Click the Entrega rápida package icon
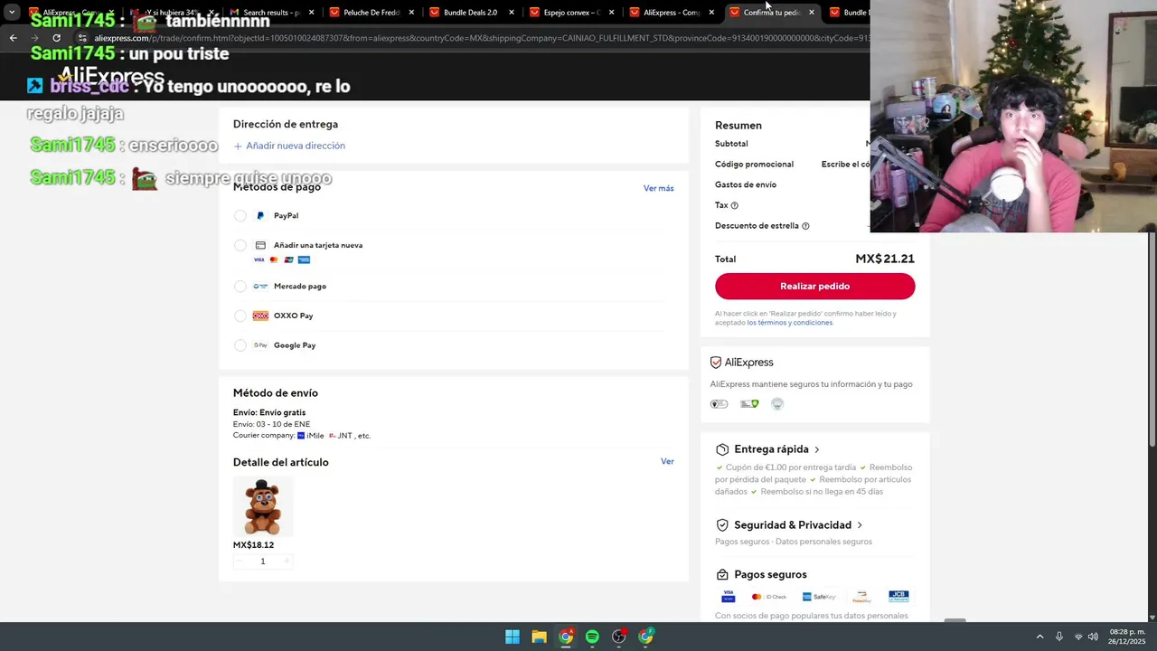 [x=722, y=449]
